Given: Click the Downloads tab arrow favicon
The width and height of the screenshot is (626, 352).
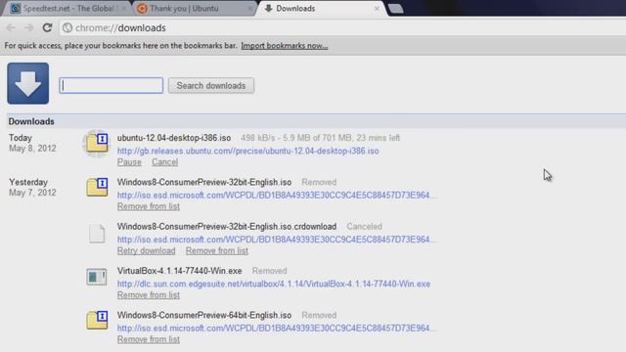Looking at the screenshot, I should tap(268, 9).
